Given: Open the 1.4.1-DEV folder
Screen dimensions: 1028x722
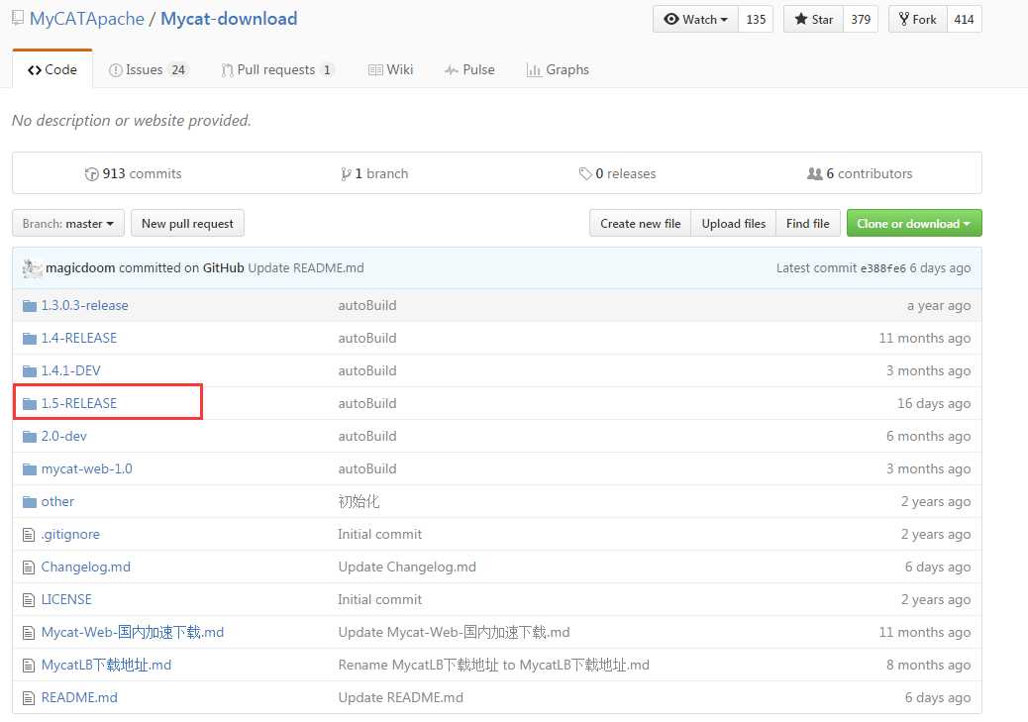Looking at the screenshot, I should point(70,371).
